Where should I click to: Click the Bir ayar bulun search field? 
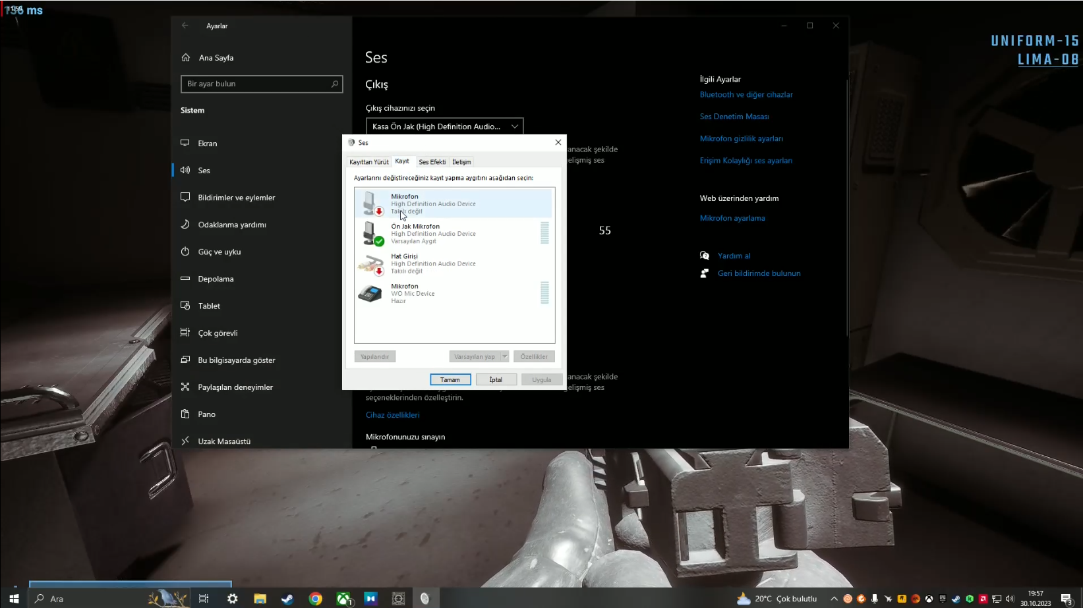click(262, 84)
